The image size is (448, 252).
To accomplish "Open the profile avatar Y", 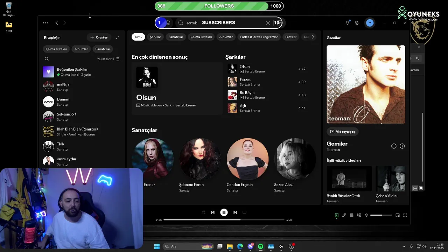I will (x=370, y=23).
